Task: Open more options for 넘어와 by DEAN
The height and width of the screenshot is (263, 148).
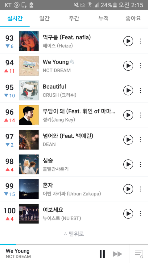Action: (x=141, y=140)
